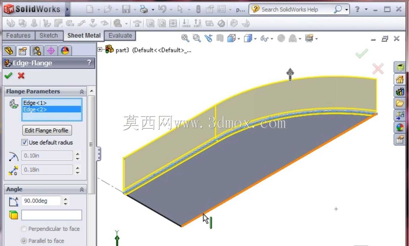Save the part with the floppy icon
The image size is (409, 246).
126,9
